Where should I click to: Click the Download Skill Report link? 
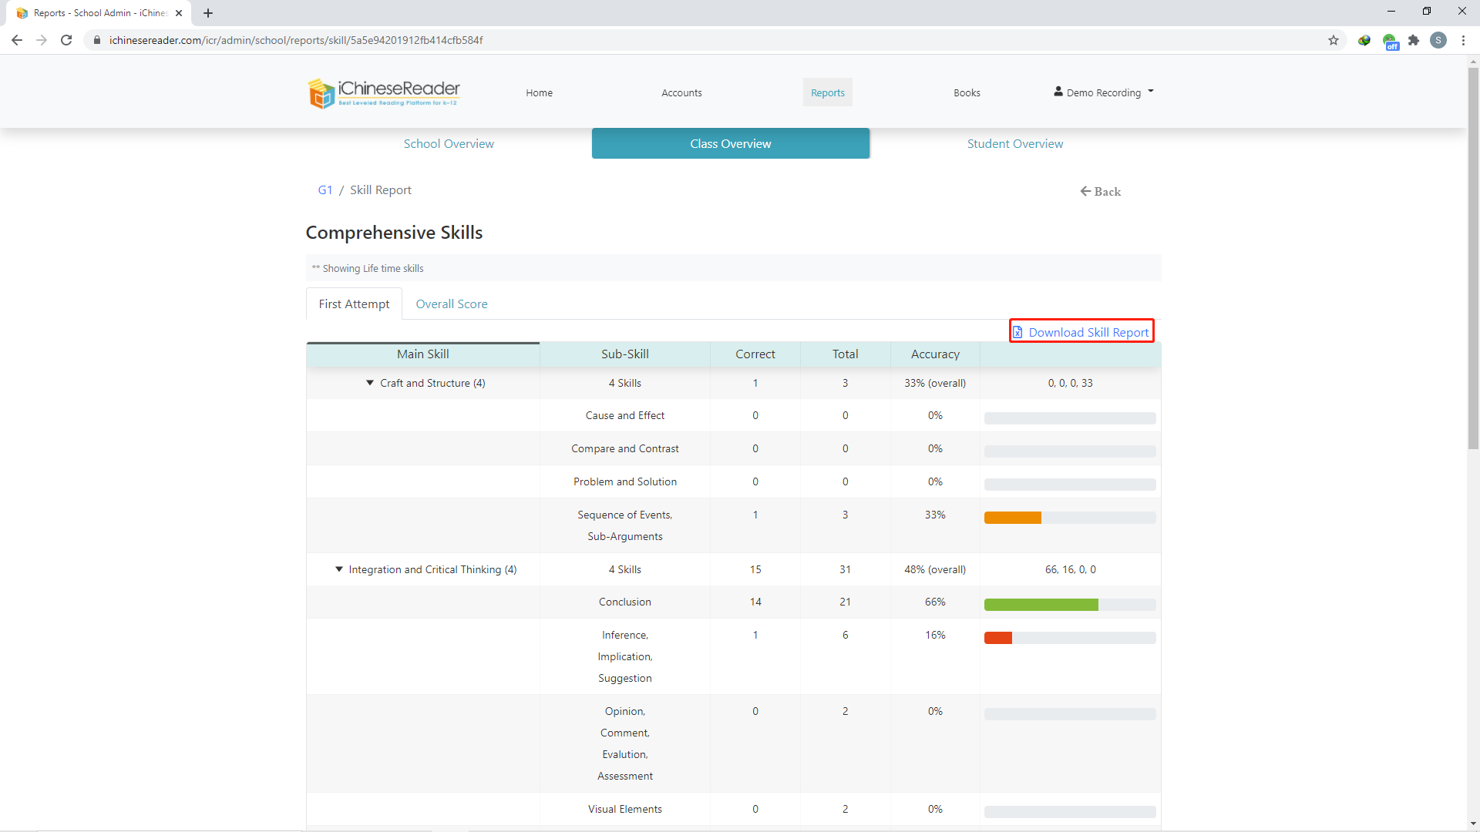pos(1081,332)
